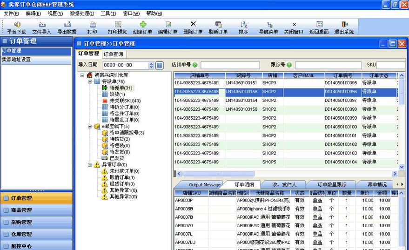
Task: Open the 编辑(E) menu
Action: (34, 14)
